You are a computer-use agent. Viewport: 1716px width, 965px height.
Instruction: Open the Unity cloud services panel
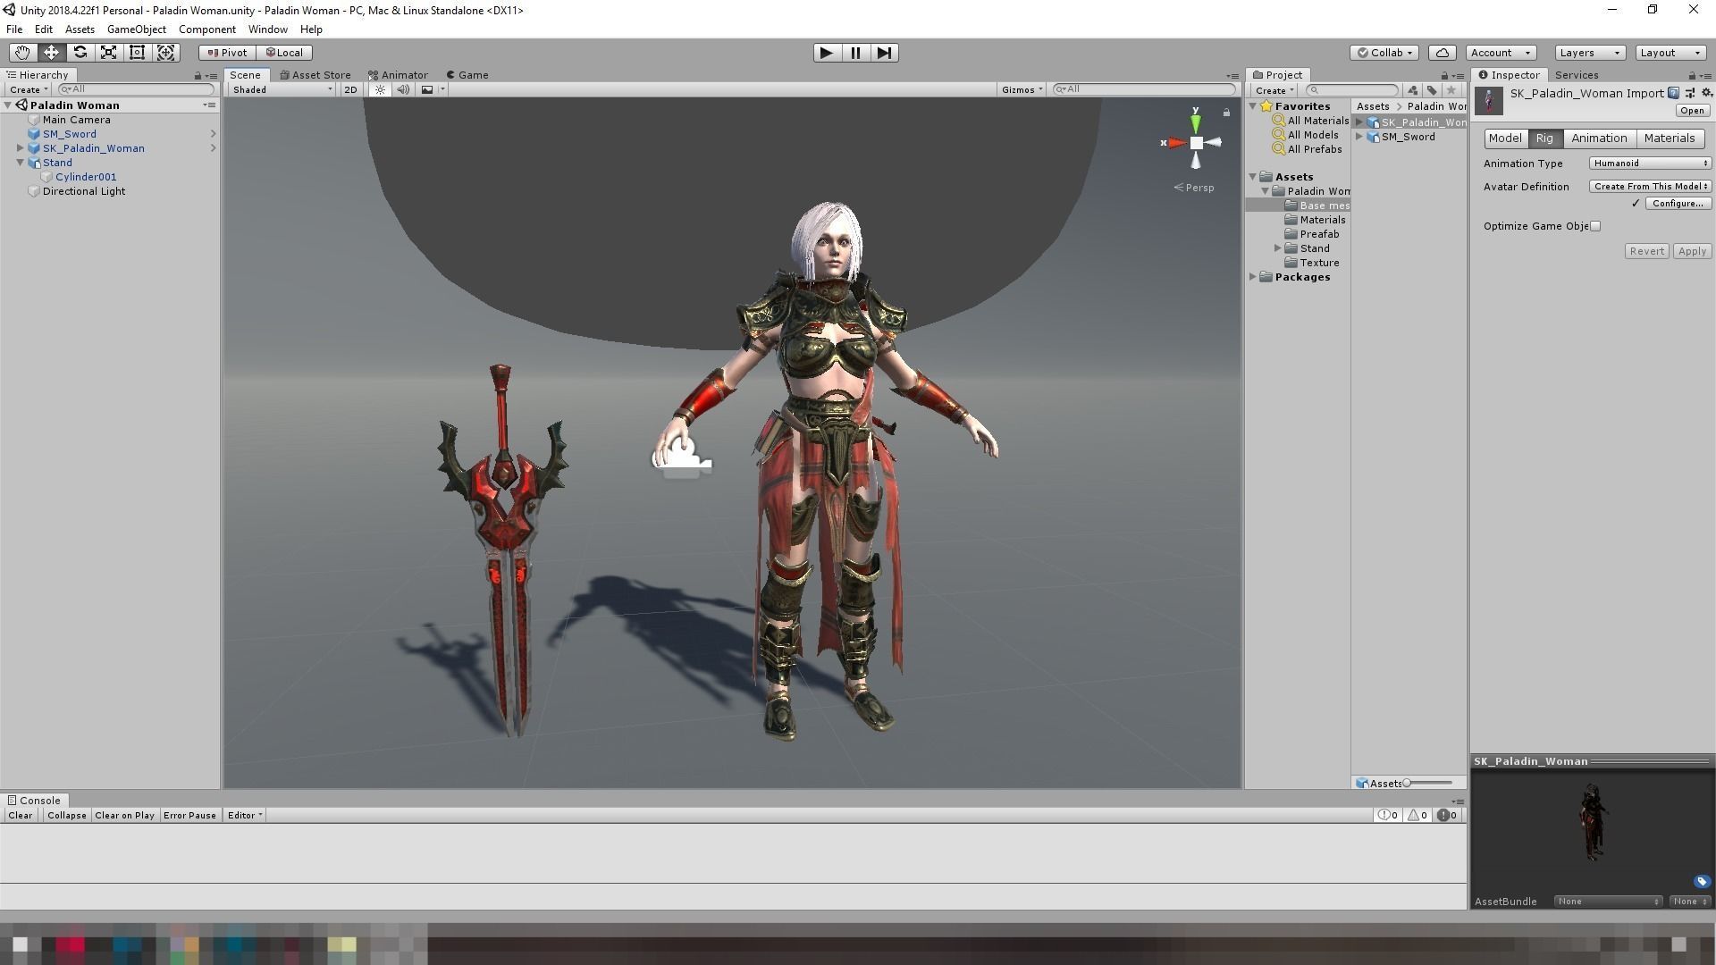click(1442, 52)
